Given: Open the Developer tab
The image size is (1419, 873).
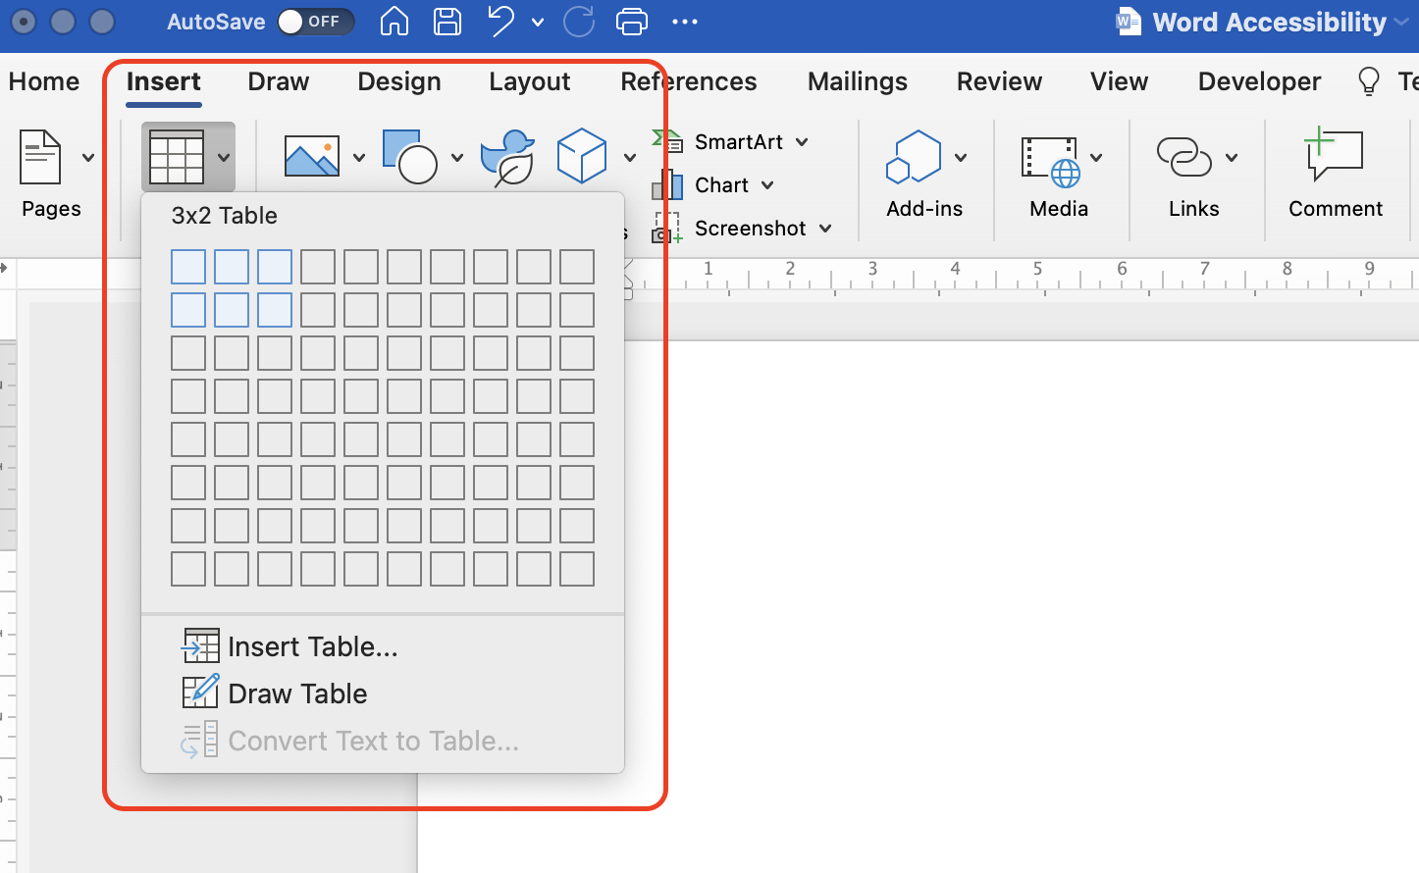Looking at the screenshot, I should click(x=1259, y=81).
